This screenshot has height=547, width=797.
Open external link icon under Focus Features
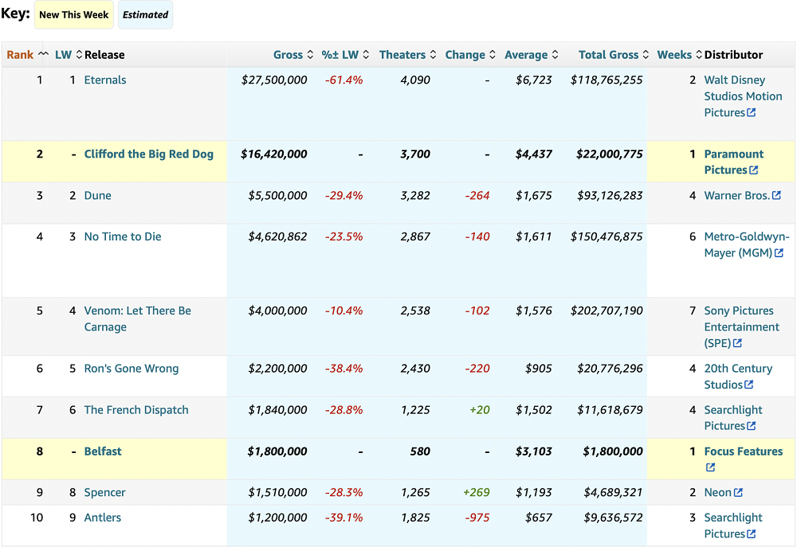(710, 468)
